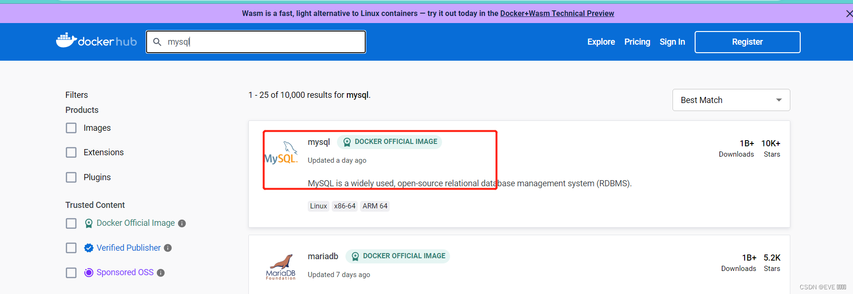
Task: Click the Docker Official Image ribbon icon in filters
Action: (x=89, y=223)
